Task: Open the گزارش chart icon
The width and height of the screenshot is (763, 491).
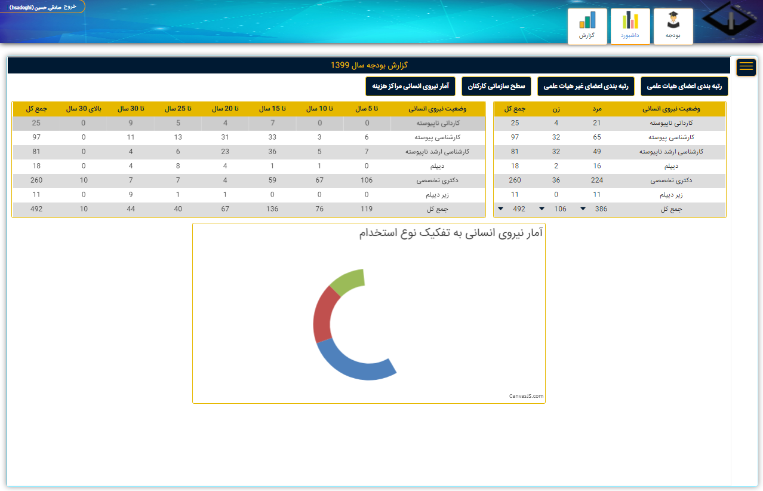Action: coord(587,26)
